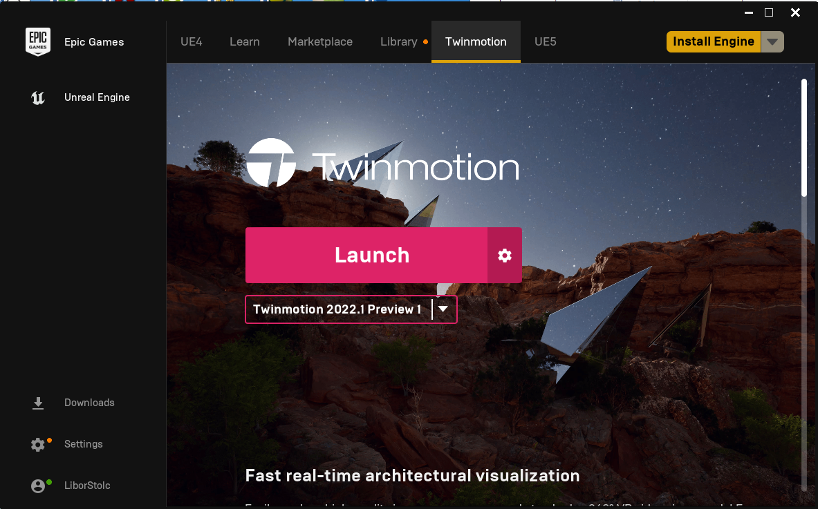The height and width of the screenshot is (509, 818).
Task: Go to the Marketplace tab
Action: pos(320,41)
